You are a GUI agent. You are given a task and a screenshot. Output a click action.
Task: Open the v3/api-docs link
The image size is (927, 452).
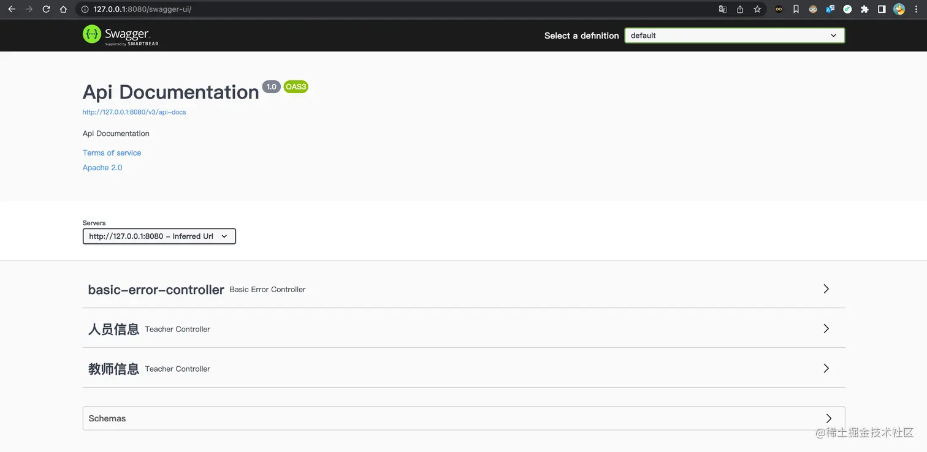[134, 112]
